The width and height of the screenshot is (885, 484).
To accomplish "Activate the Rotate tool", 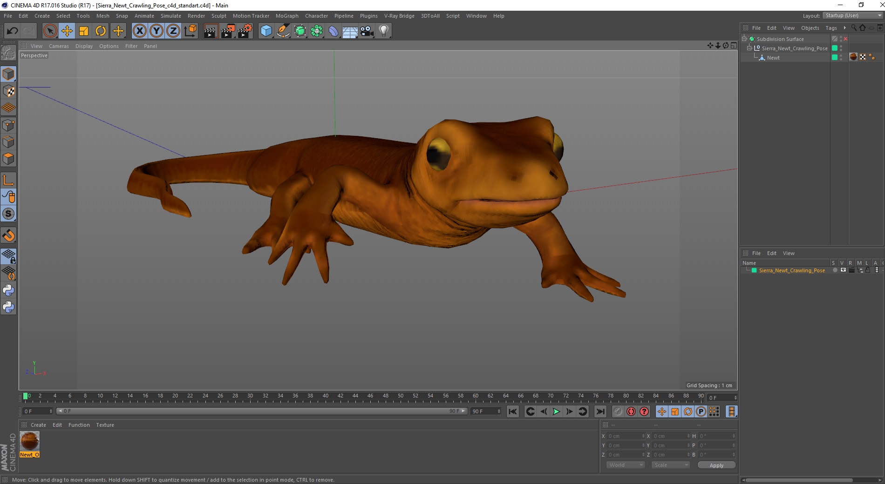I will [x=101, y=31].
